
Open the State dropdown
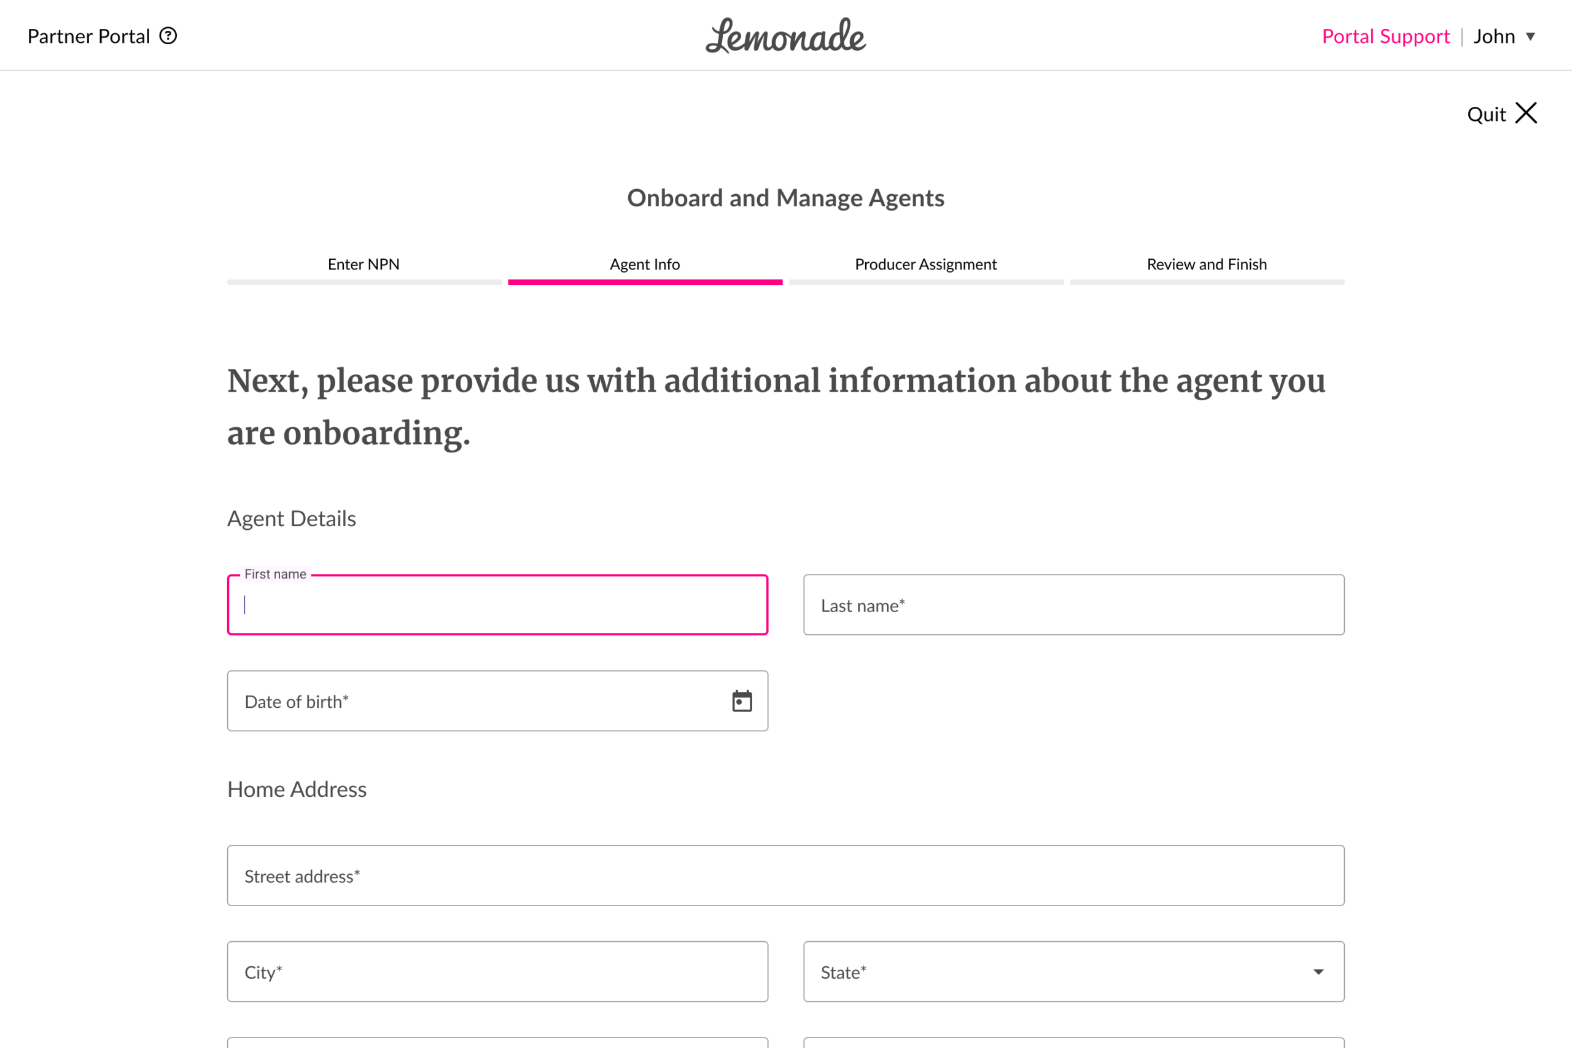(x=1073, y=971)
